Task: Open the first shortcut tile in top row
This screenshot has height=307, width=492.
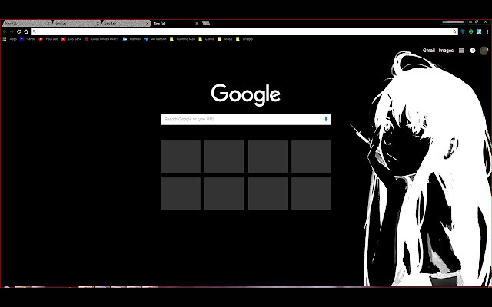Action: coord(181,157)
